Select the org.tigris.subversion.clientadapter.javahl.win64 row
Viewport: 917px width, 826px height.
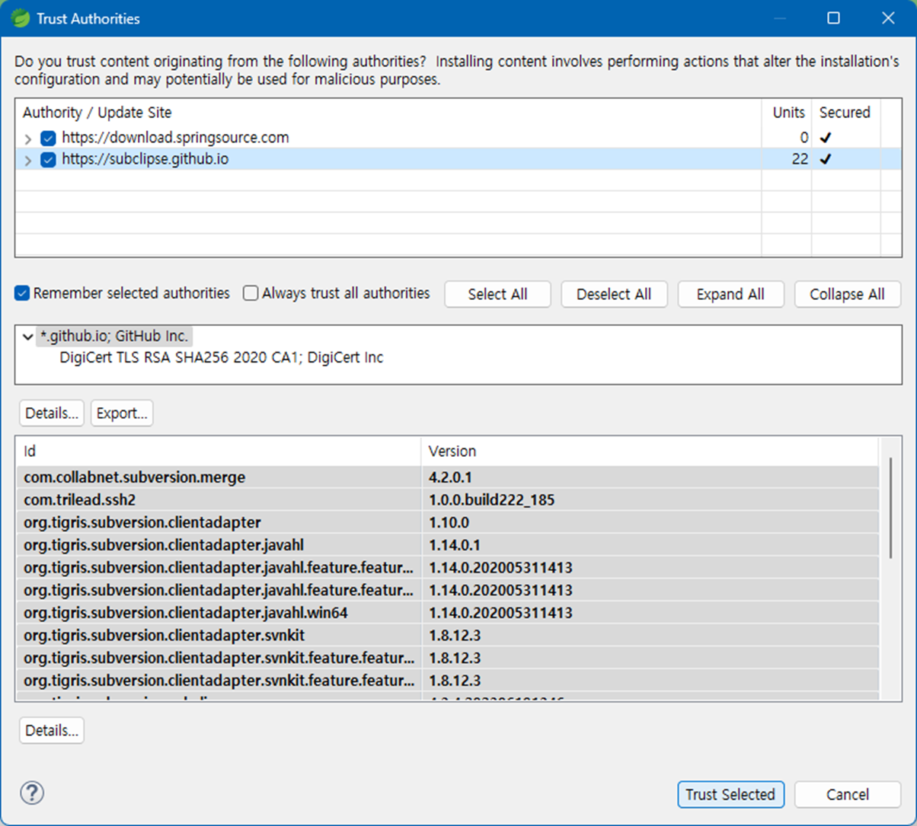click(x=448, y=613)
